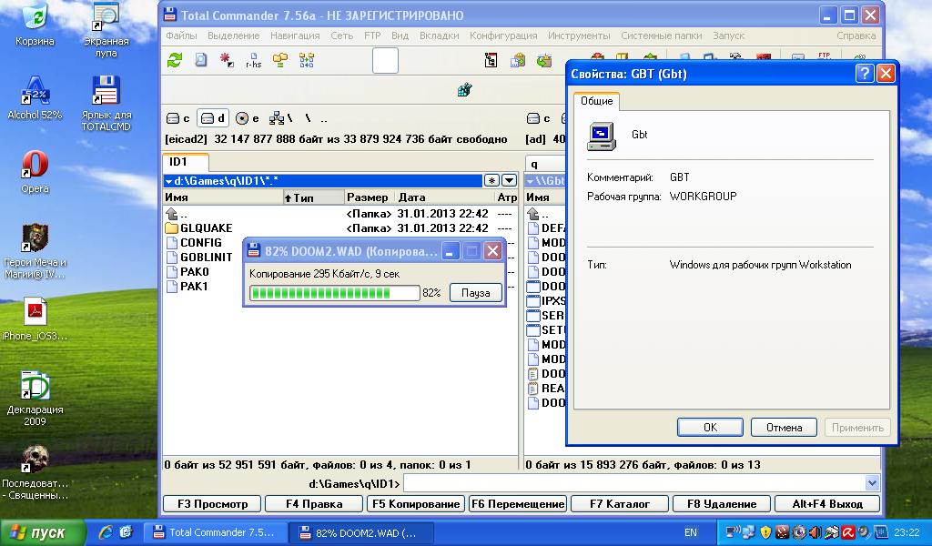This screenshot has width=932, height=546.
Task: Select the Общие tab in properties dialog
Action: tap(597, 101)
